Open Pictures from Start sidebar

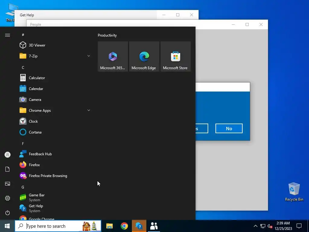click(x=8, y=184)
